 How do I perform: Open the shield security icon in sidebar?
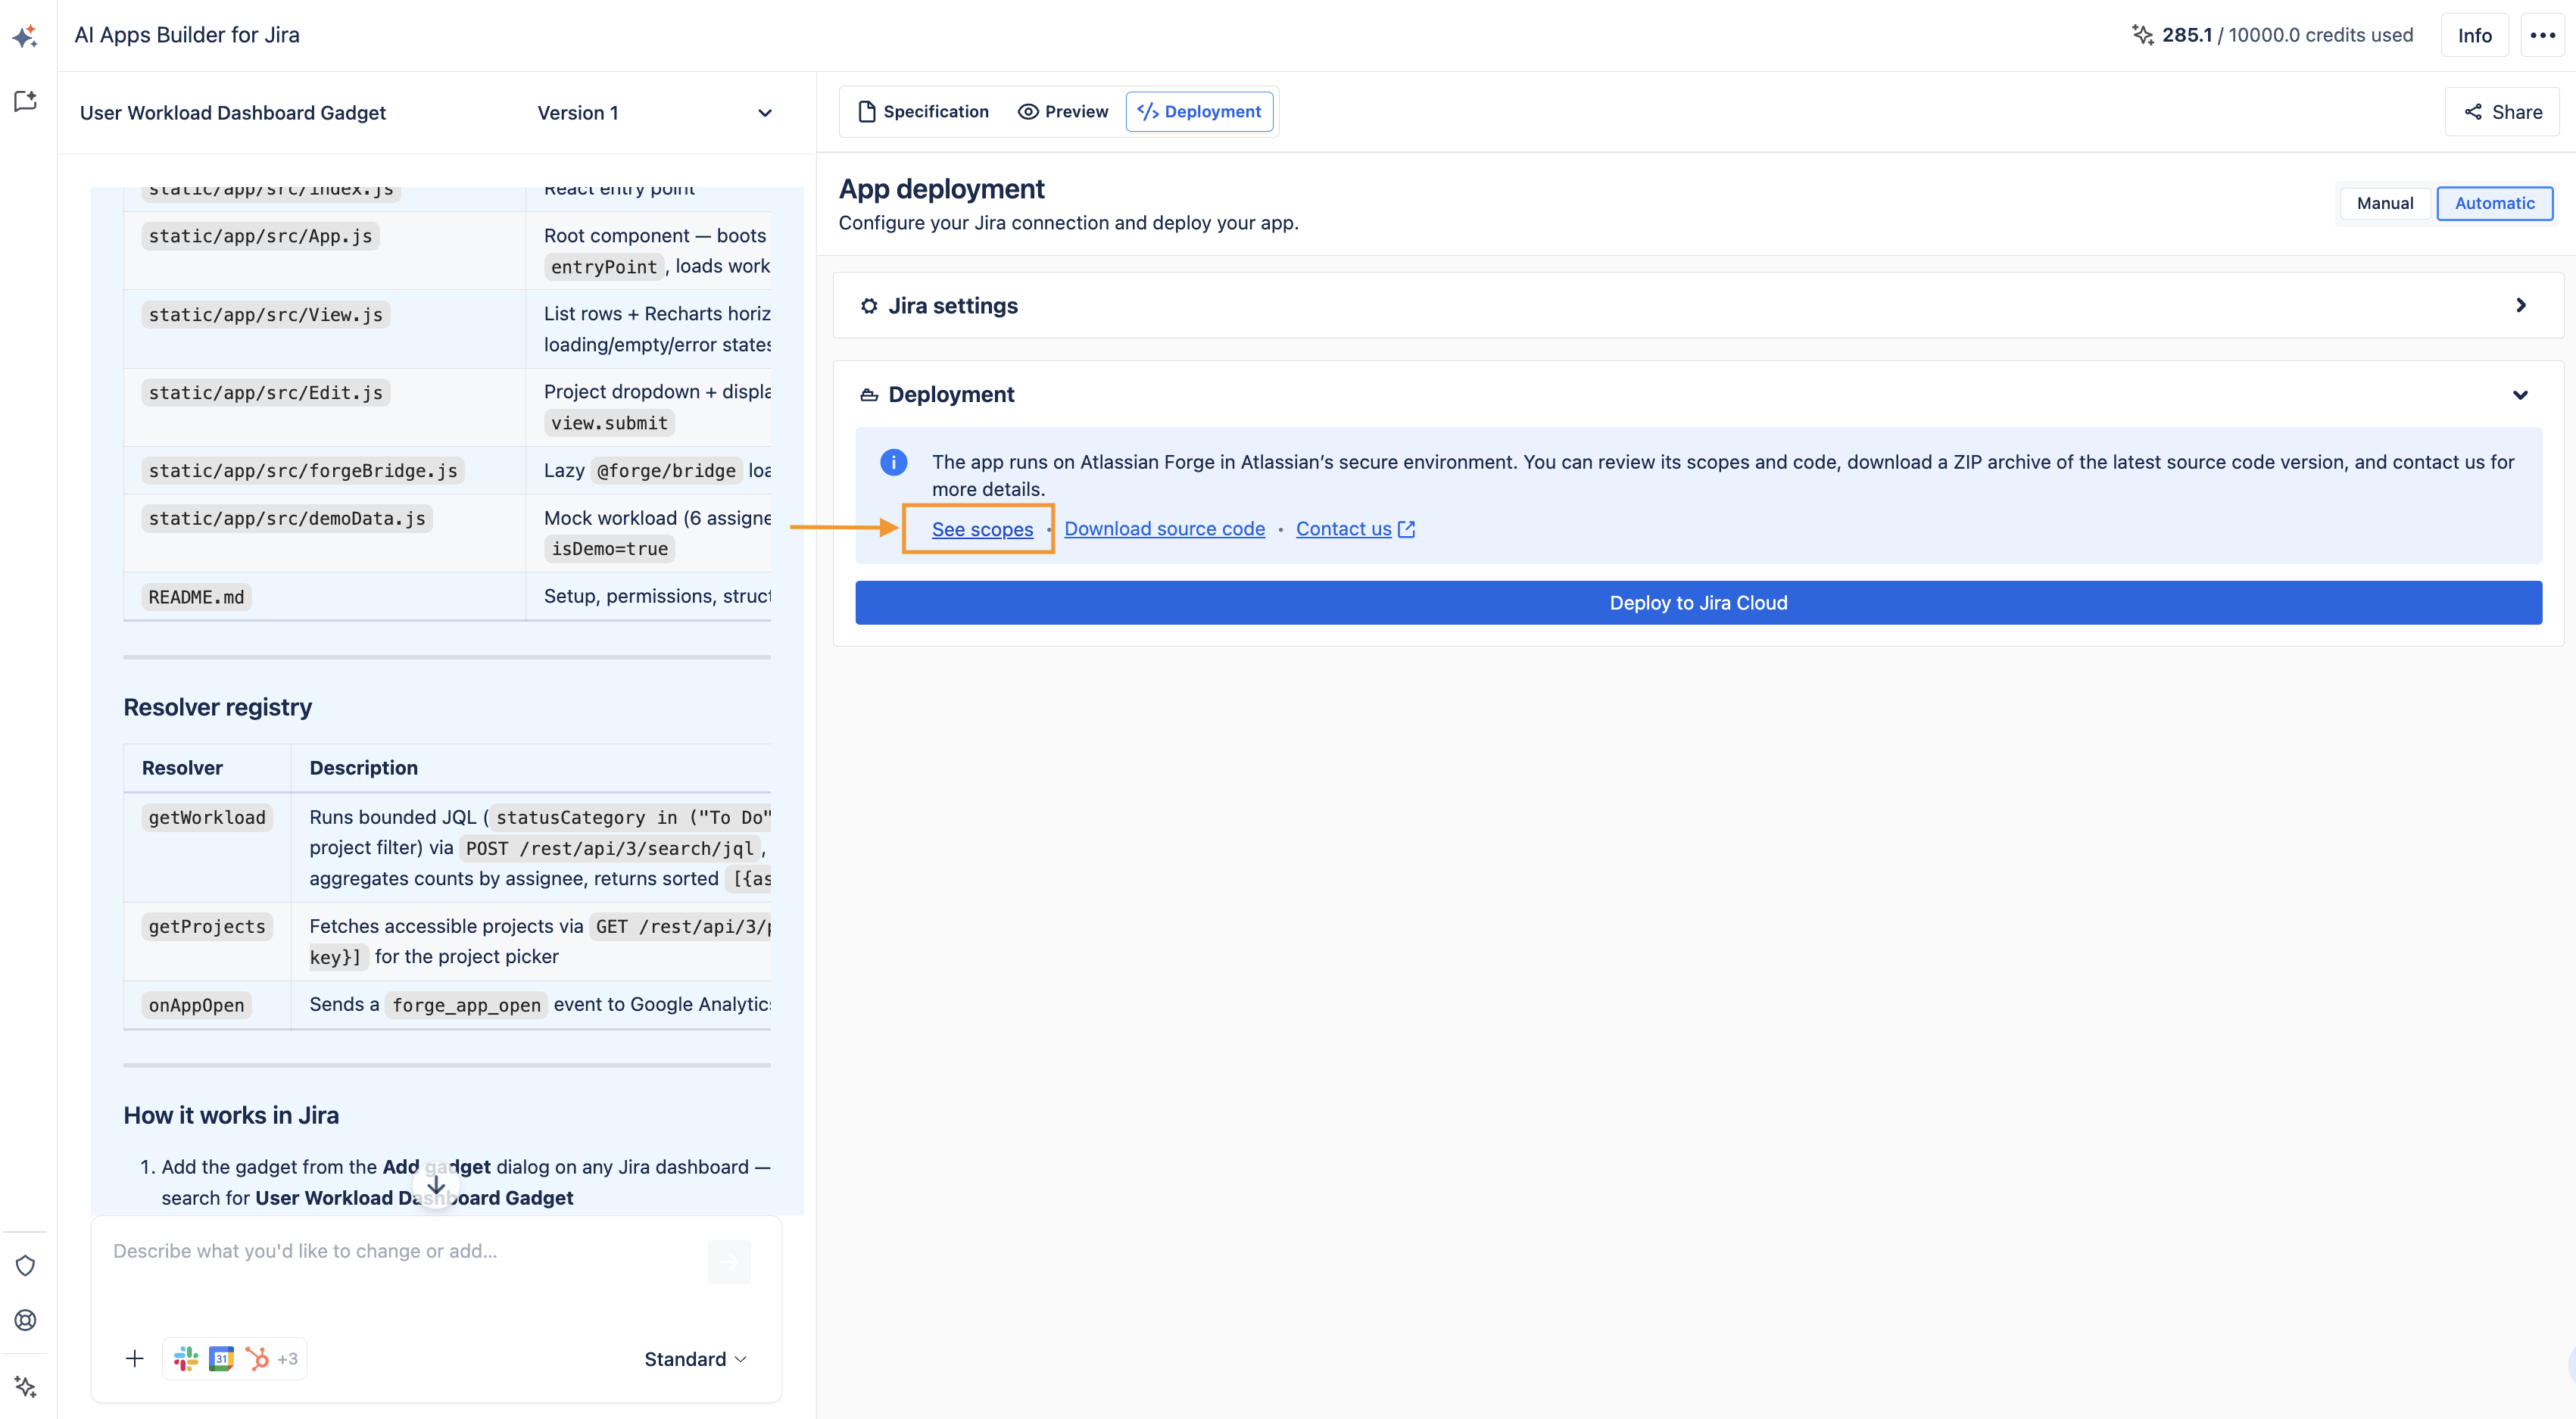[25, 1265]
